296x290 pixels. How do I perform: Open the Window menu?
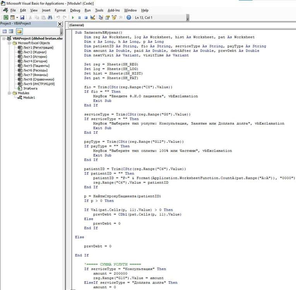coord(130,10)
